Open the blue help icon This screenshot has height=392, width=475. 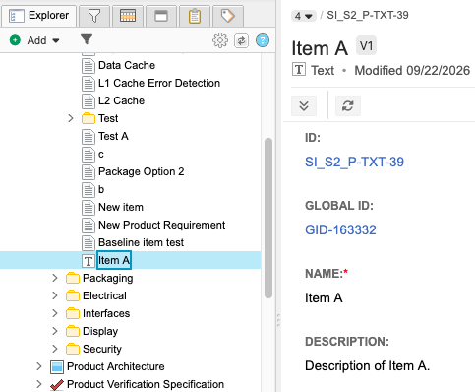[263, 40]
